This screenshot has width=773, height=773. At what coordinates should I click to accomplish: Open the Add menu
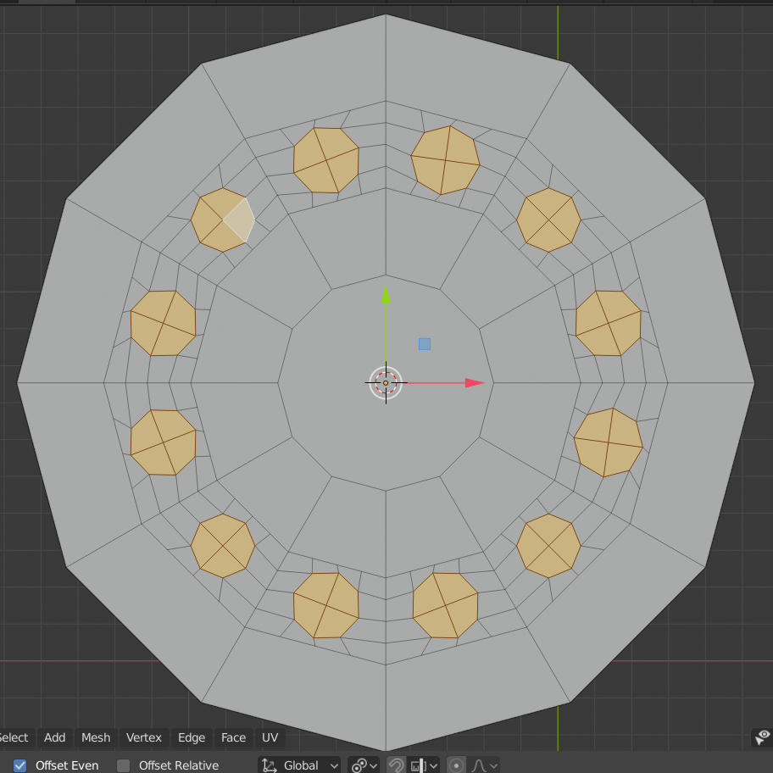click(55, 737)
